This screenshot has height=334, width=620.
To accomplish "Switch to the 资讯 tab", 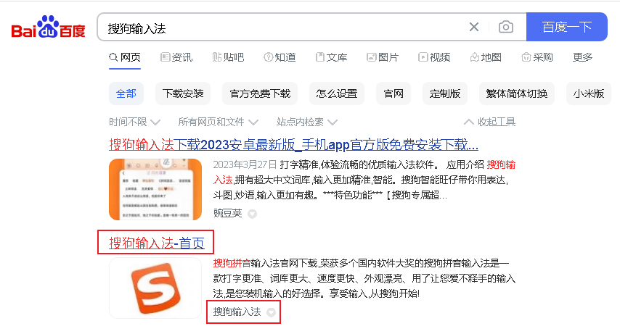I will [176, 58].
